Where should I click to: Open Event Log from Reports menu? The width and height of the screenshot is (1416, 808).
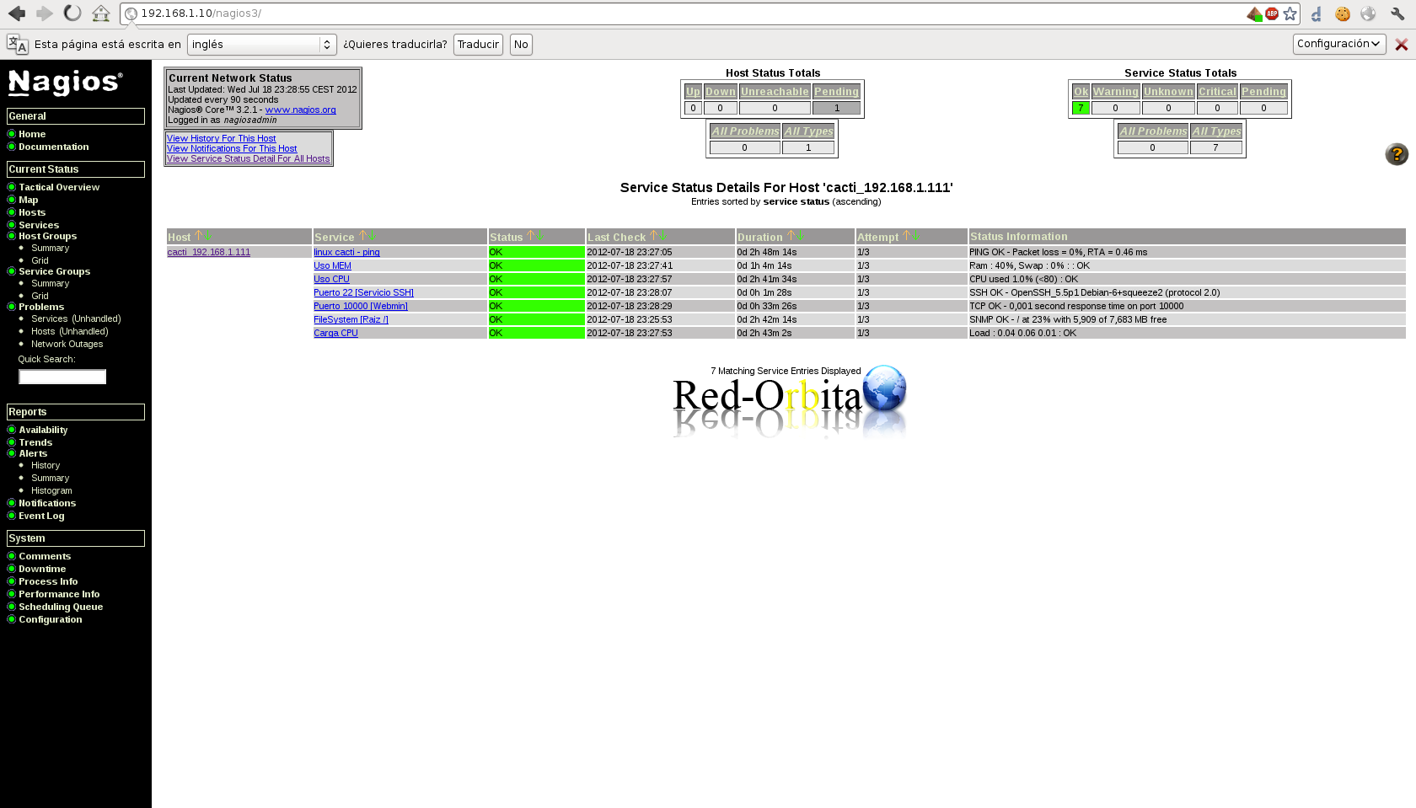point(41,516)
